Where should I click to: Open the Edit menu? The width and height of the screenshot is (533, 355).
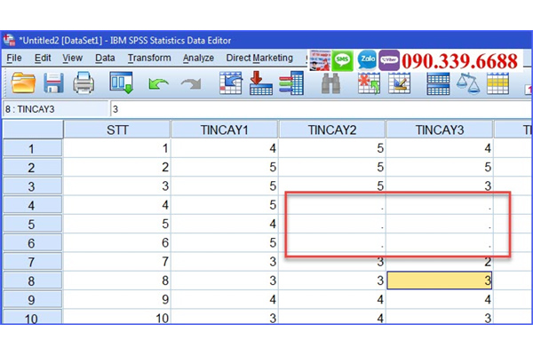43,58
